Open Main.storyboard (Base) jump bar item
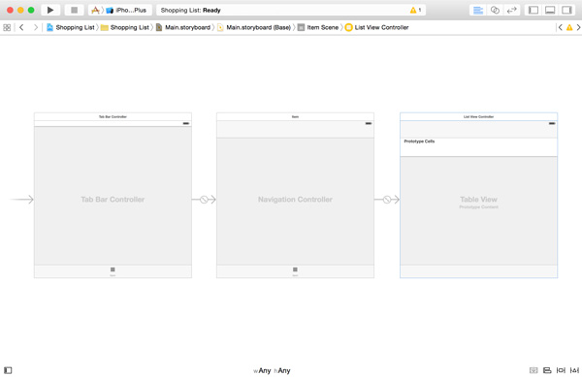This screenshot has height=377, width=582. tap(254, 27)
